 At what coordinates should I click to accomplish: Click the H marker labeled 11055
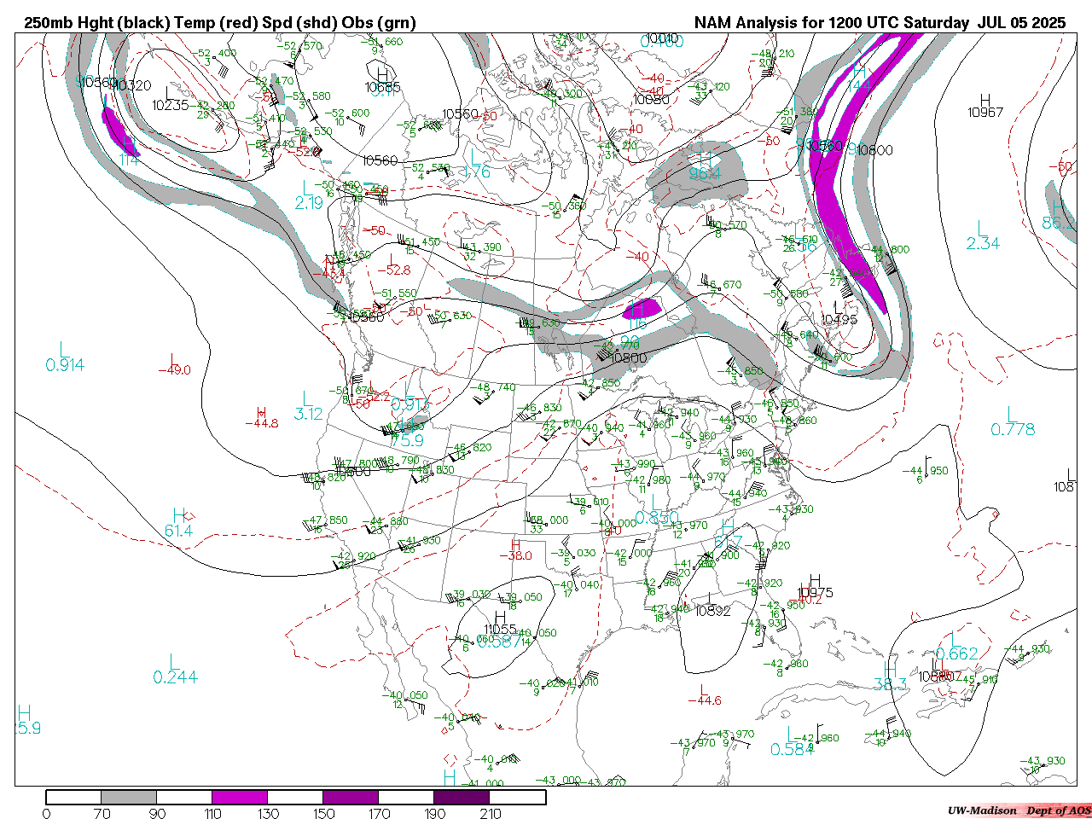(500, 618)
